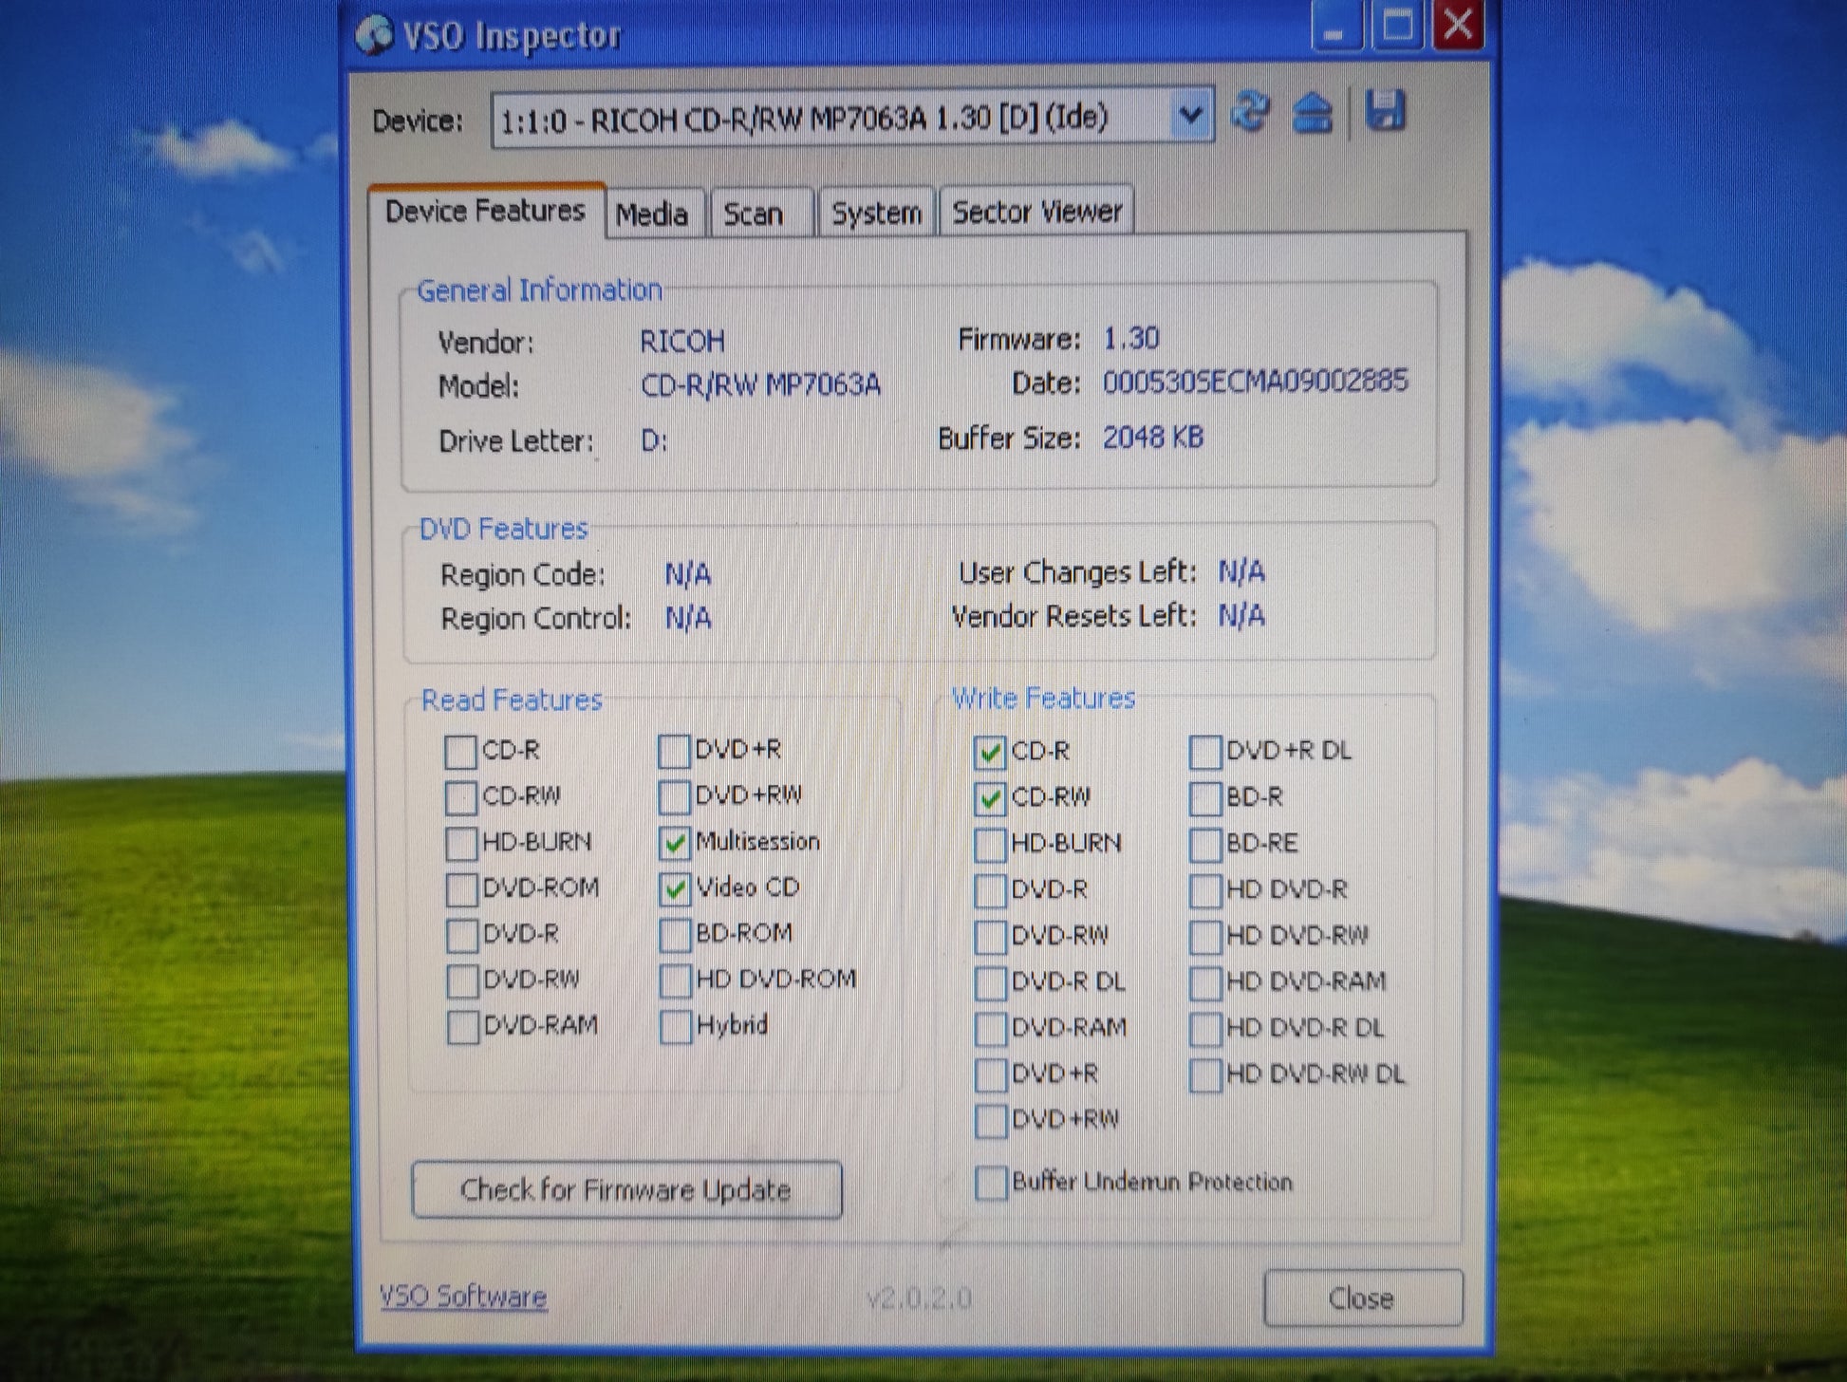
Task: Click the save report floppy icon
Action: [x=1385, y=112]
